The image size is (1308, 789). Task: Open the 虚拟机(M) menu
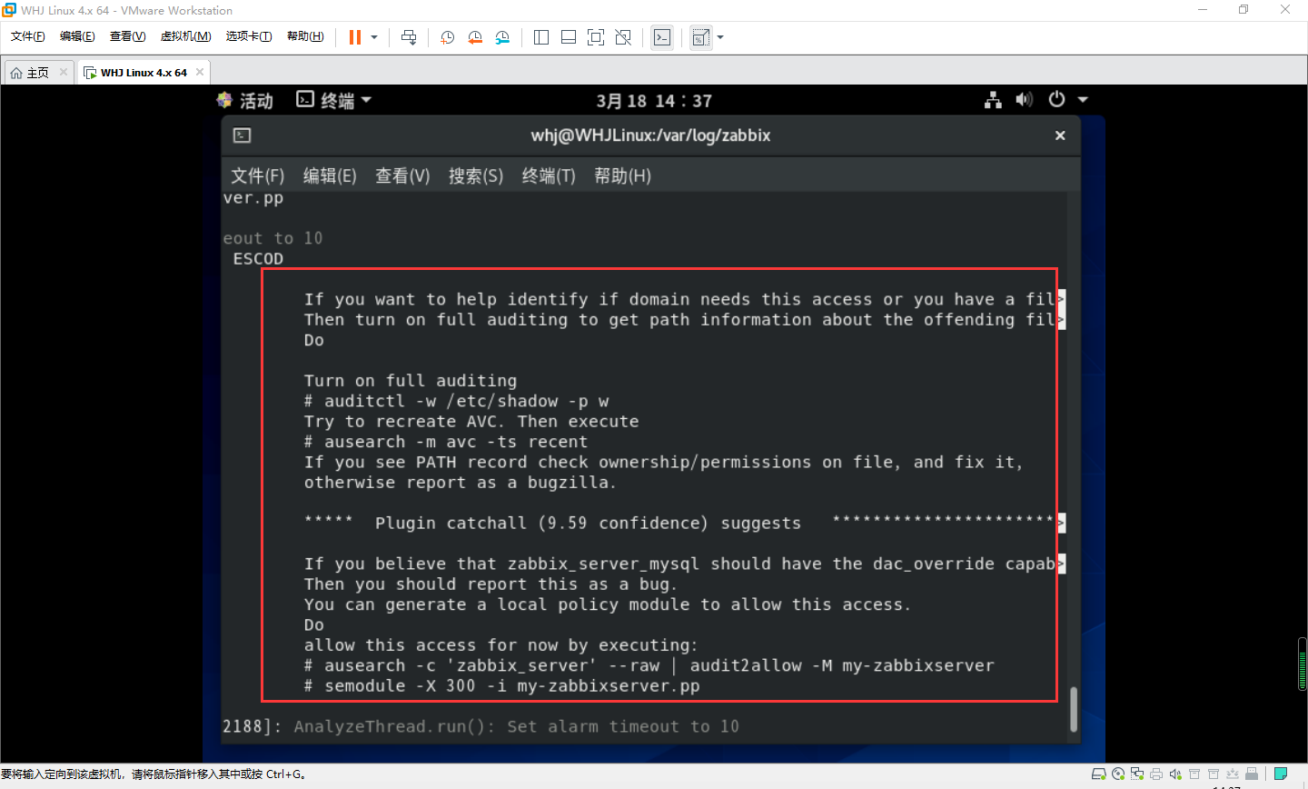tap(185, 36)
